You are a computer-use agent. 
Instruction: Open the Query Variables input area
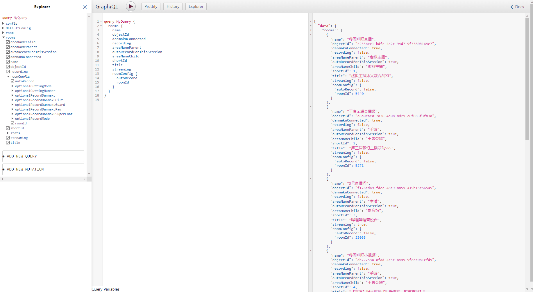coord(105,289)
